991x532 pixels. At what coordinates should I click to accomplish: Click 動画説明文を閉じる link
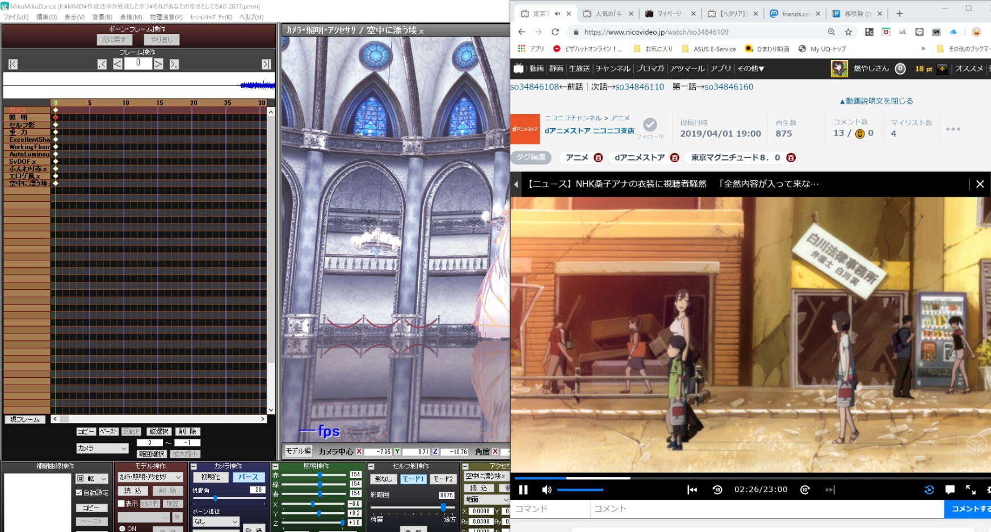[876, 101]
